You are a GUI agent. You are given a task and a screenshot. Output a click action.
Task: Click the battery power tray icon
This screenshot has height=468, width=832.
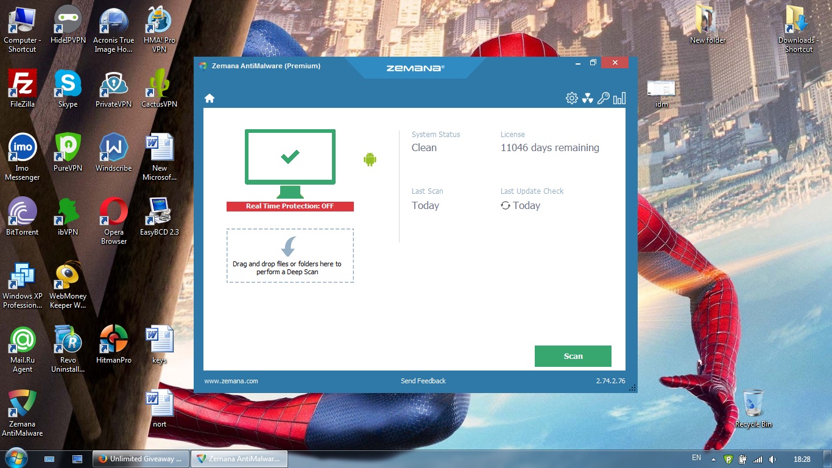(x=743, y=459)
